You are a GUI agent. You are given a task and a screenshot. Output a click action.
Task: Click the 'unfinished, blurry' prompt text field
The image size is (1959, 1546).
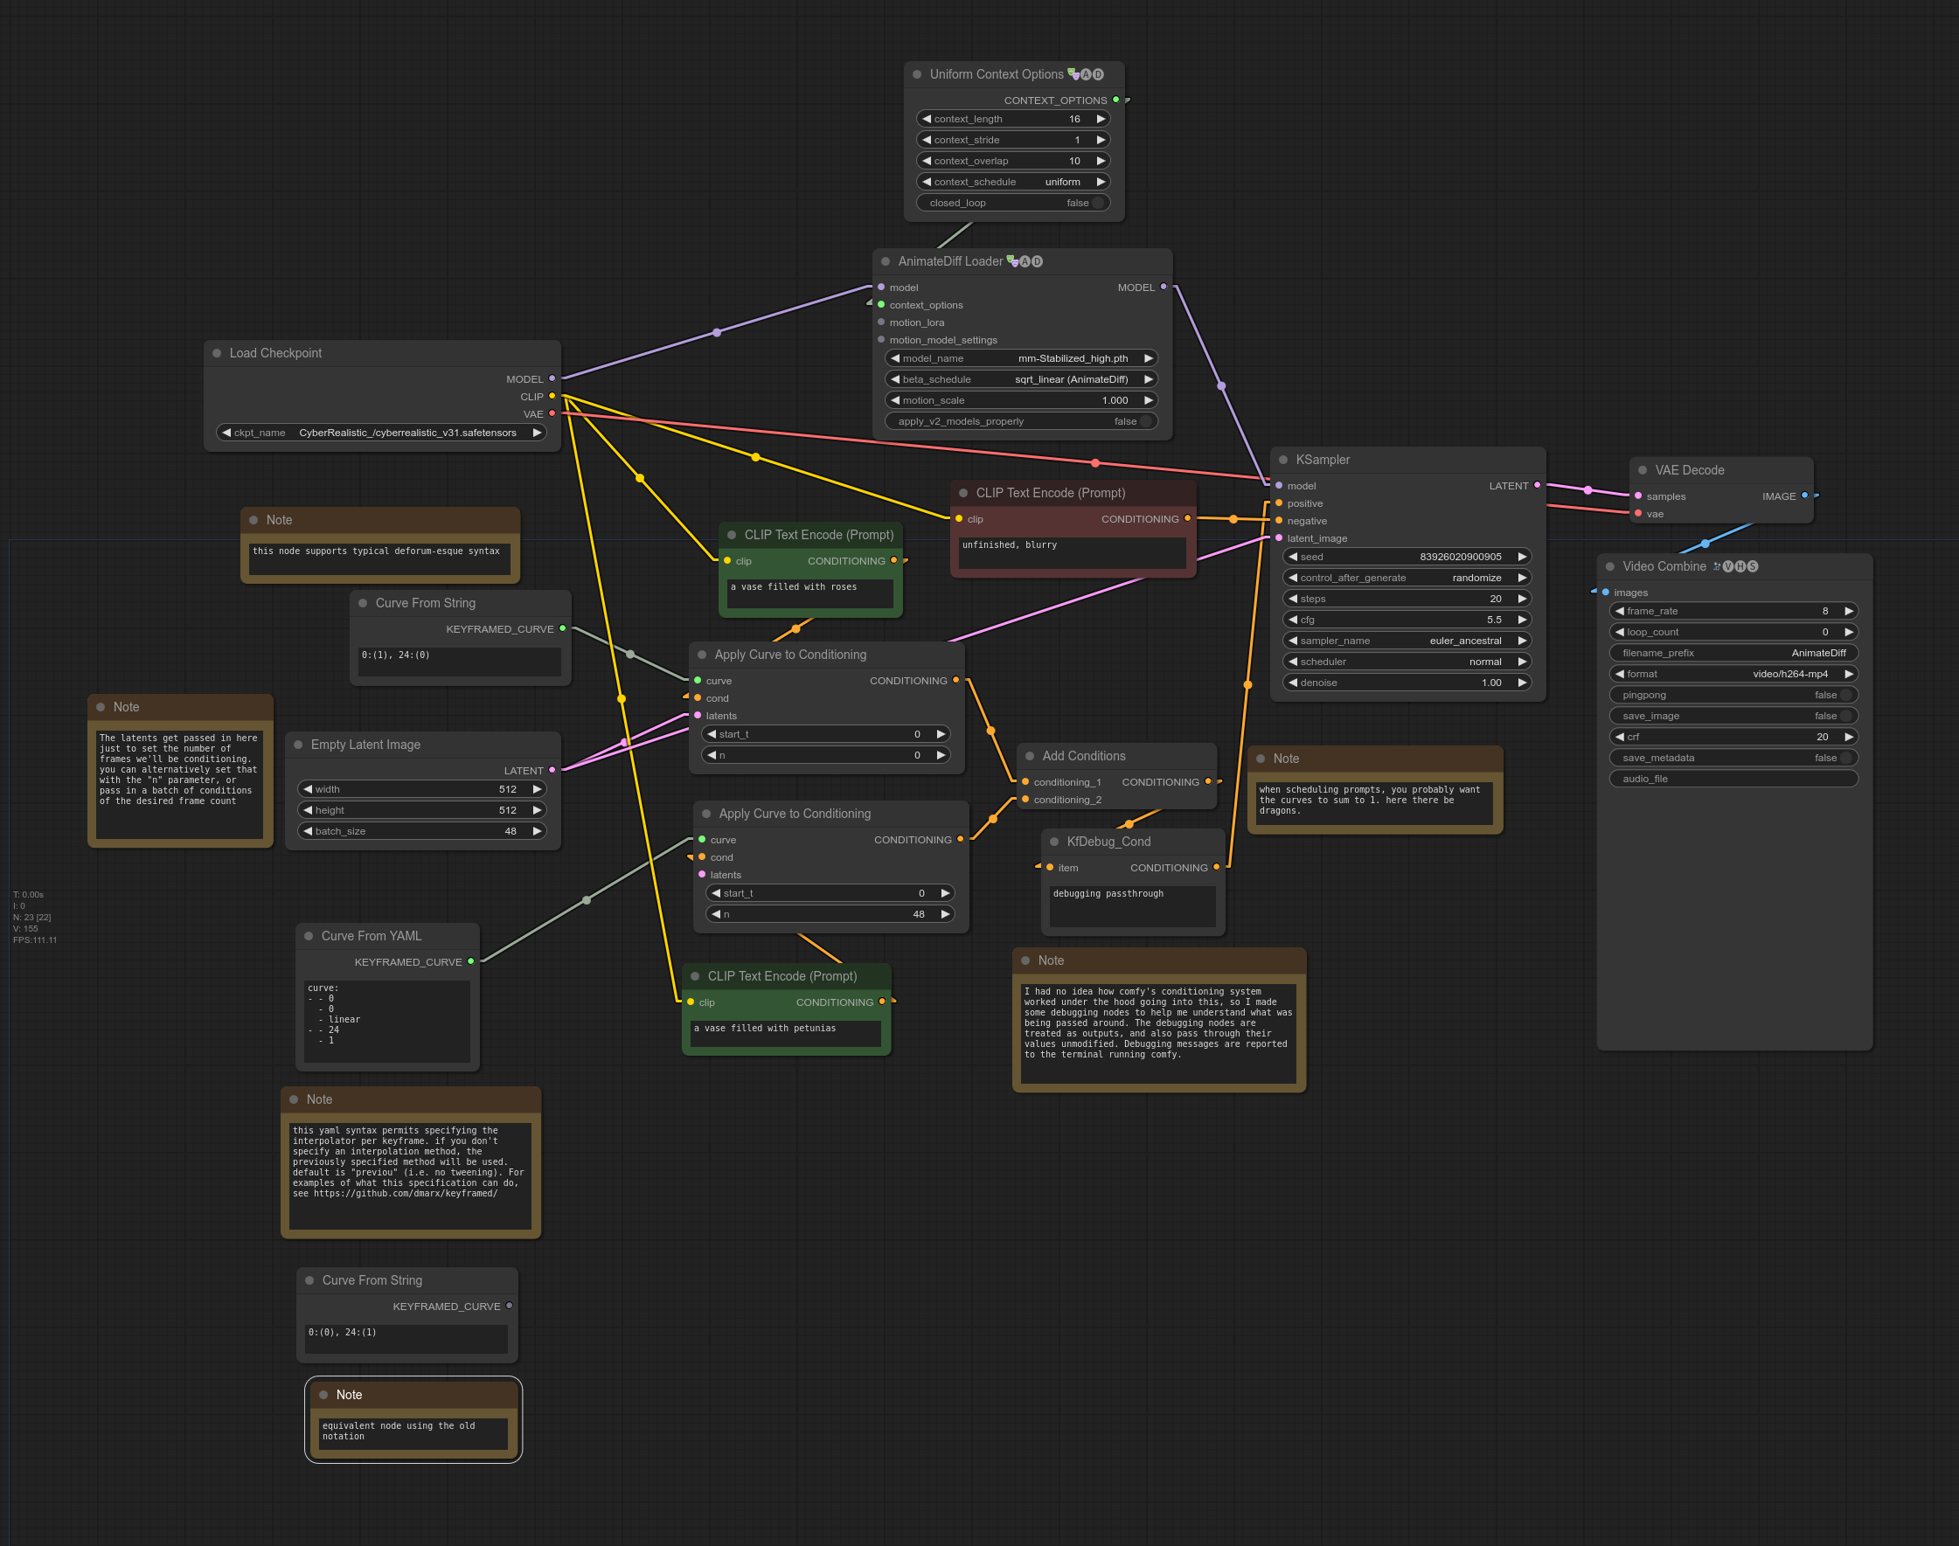pyautogui.click(x=1072, y=552)
